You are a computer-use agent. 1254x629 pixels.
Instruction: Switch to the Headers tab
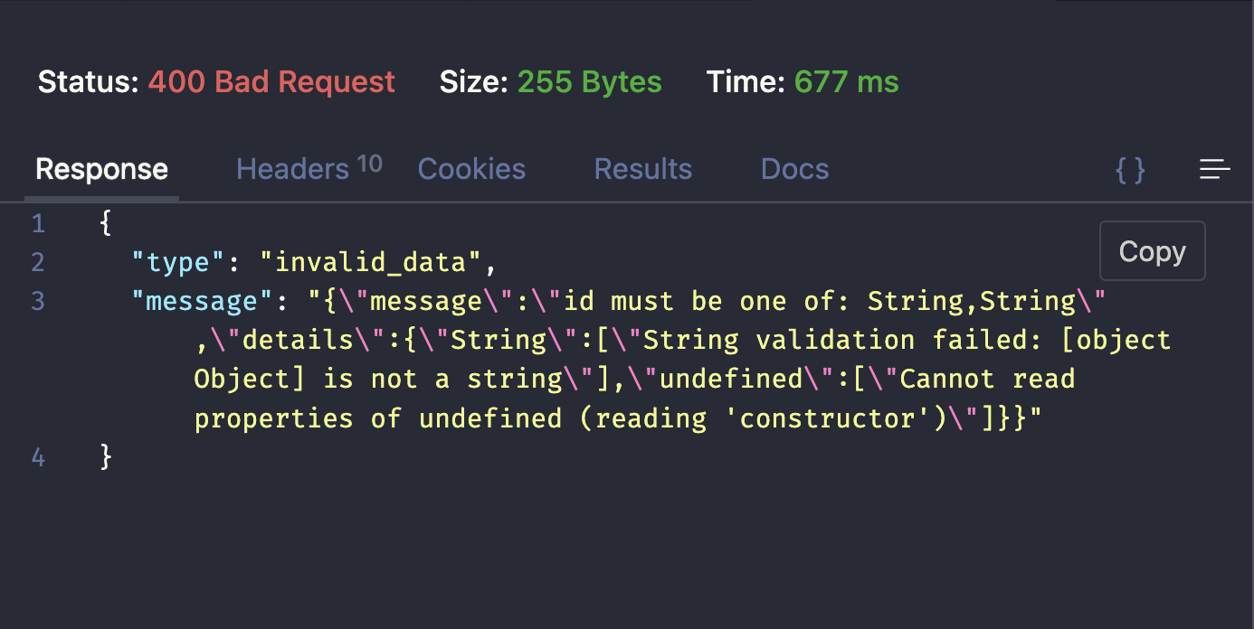[x=292, y=169]
